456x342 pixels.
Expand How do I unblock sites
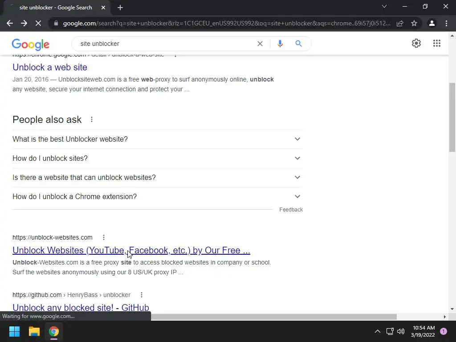[158, 159]
